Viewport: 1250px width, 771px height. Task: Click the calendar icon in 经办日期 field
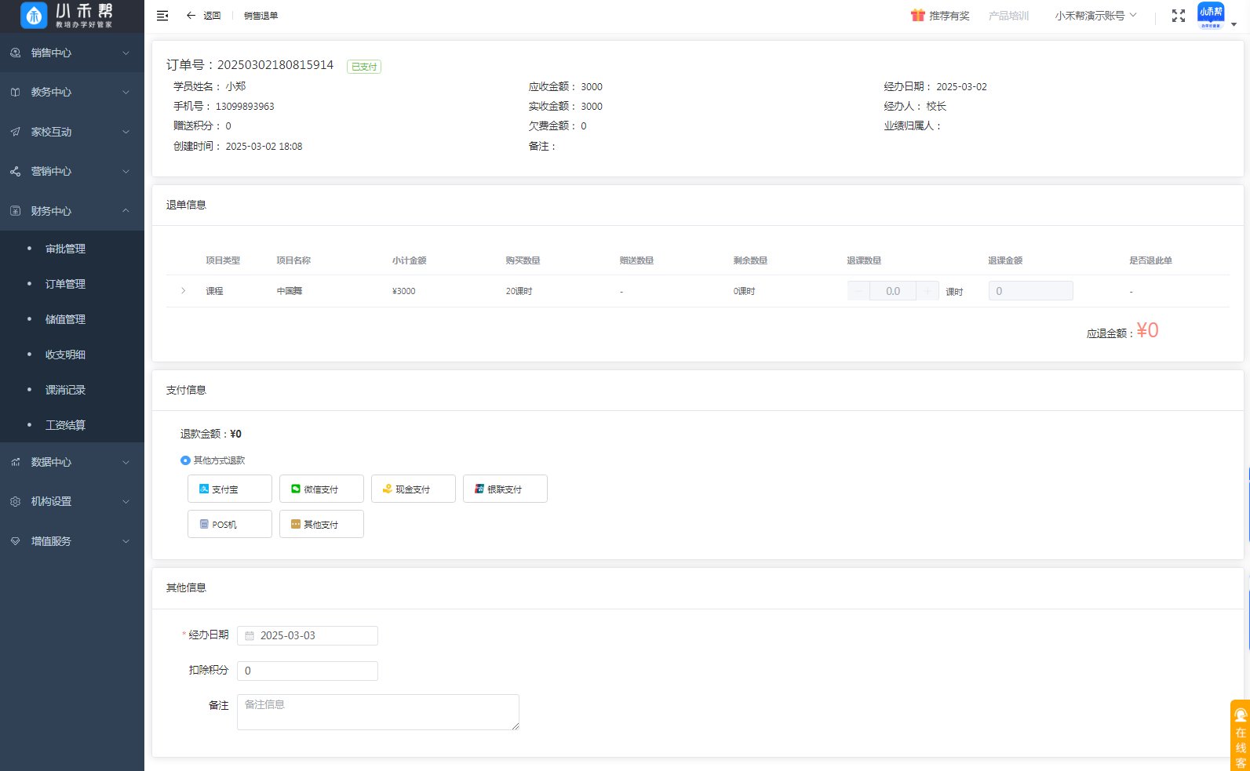pyautogui.click(x=250, y=636)
